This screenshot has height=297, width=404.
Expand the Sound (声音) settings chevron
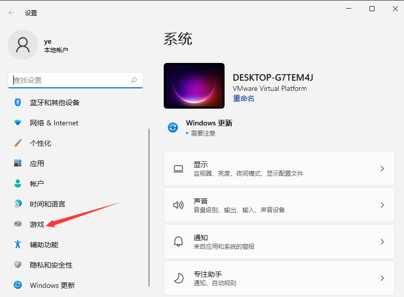382,205
